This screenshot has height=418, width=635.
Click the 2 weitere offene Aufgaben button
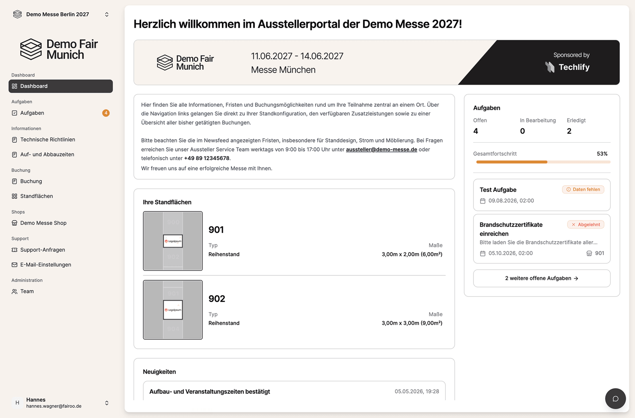[542, 278]
